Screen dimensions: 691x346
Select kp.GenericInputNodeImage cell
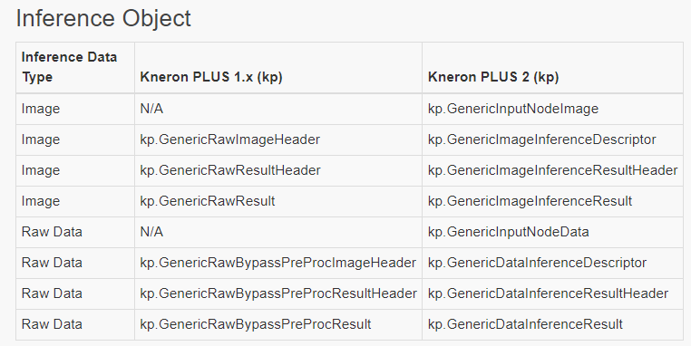(x=513, y=109)
